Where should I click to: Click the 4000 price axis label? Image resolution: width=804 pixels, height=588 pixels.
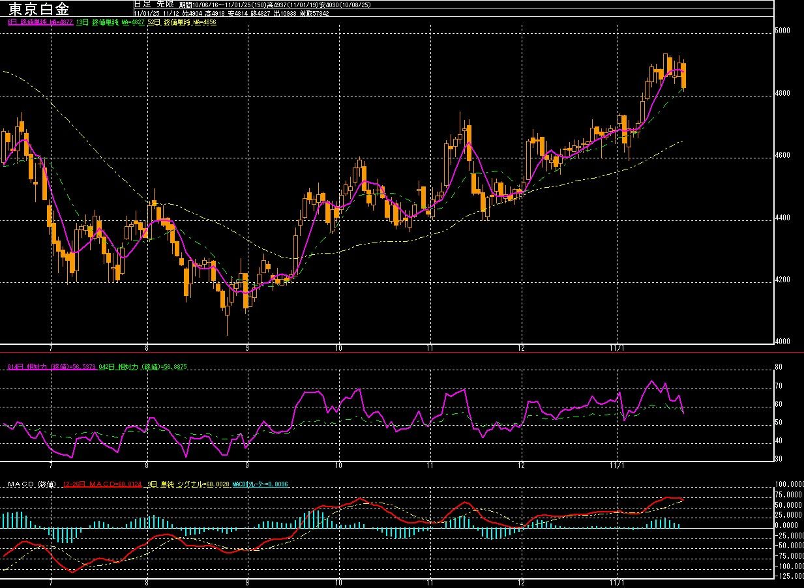click(783, 342)
